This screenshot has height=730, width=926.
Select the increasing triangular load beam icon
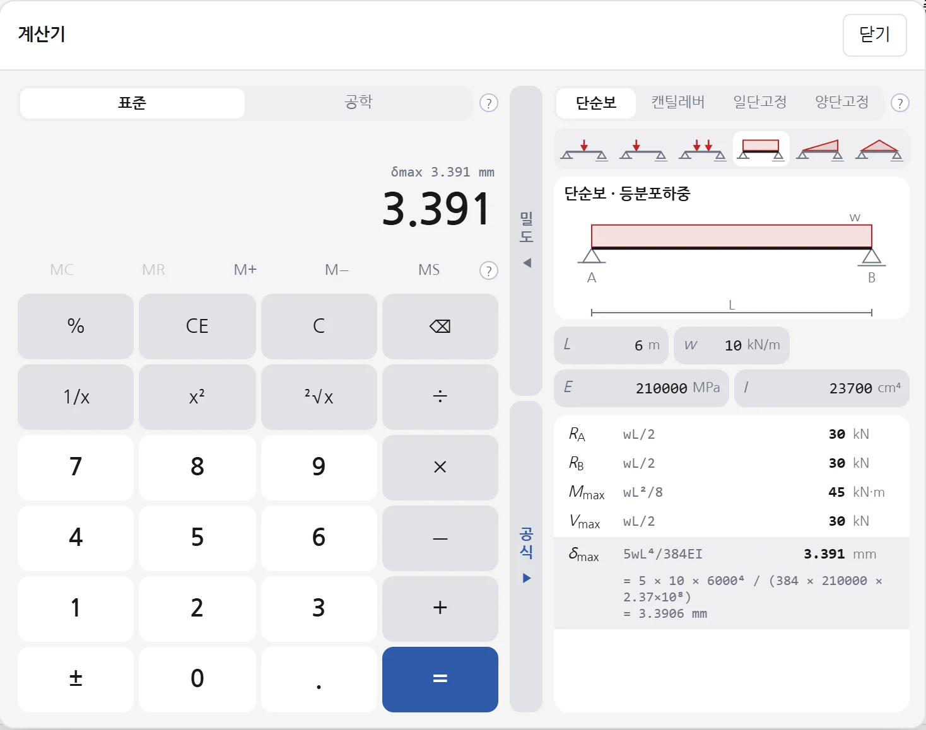click(x=819, y=149)
